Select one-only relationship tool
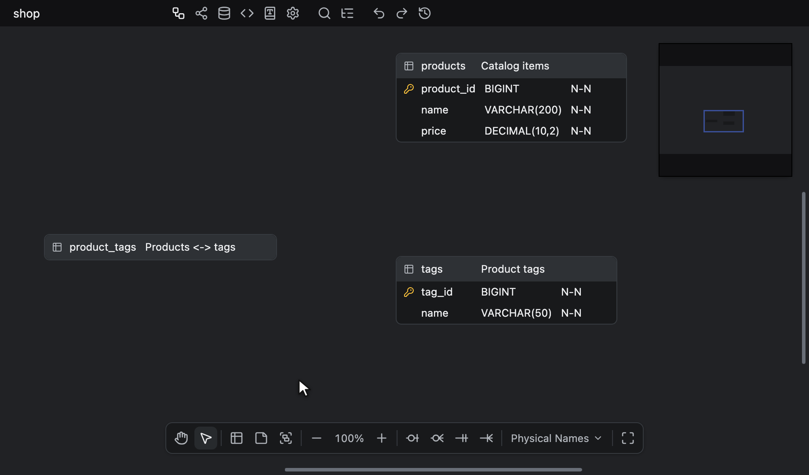 (x=462, y=438)
